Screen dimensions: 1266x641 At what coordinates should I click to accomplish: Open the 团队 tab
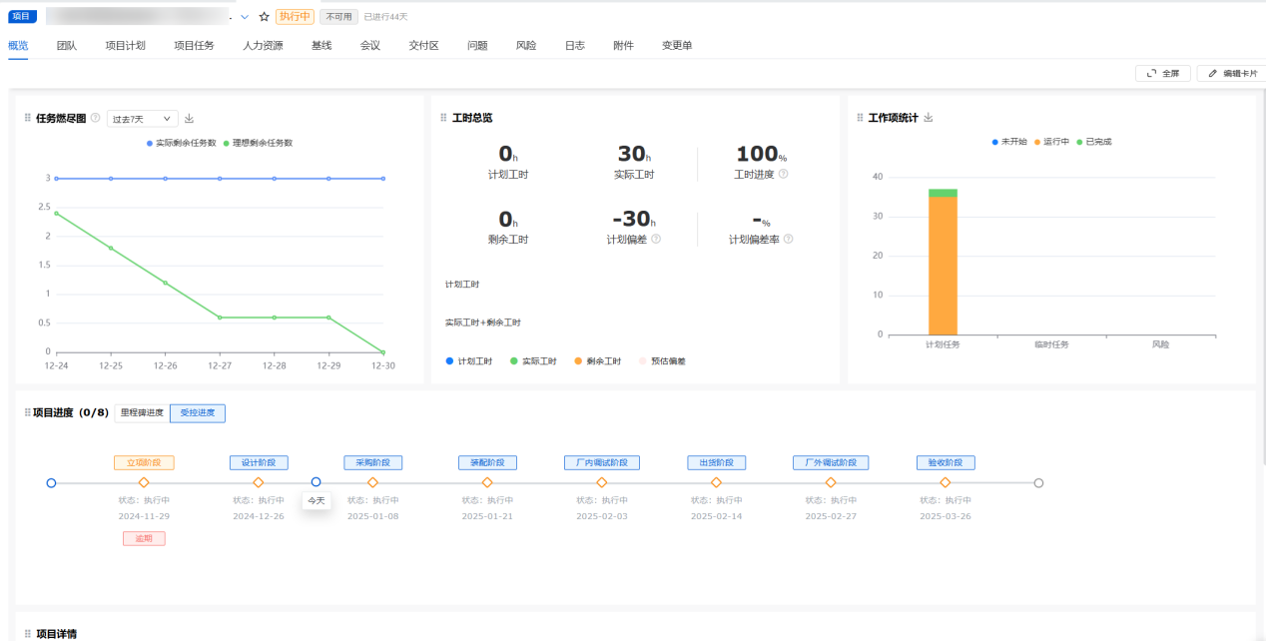67,46
